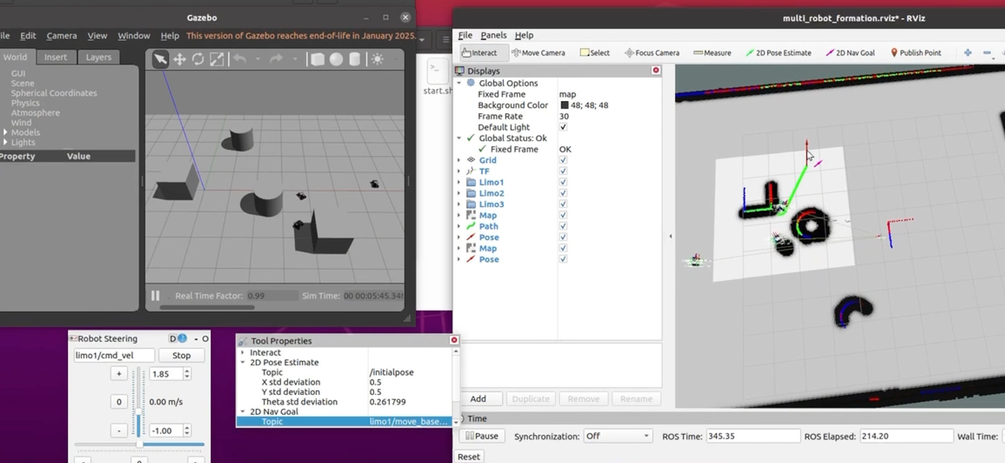The height and width of the screenshot is (463, 1005).
Task: Insert a box shape in Gazebo
Action: point(317,60)
